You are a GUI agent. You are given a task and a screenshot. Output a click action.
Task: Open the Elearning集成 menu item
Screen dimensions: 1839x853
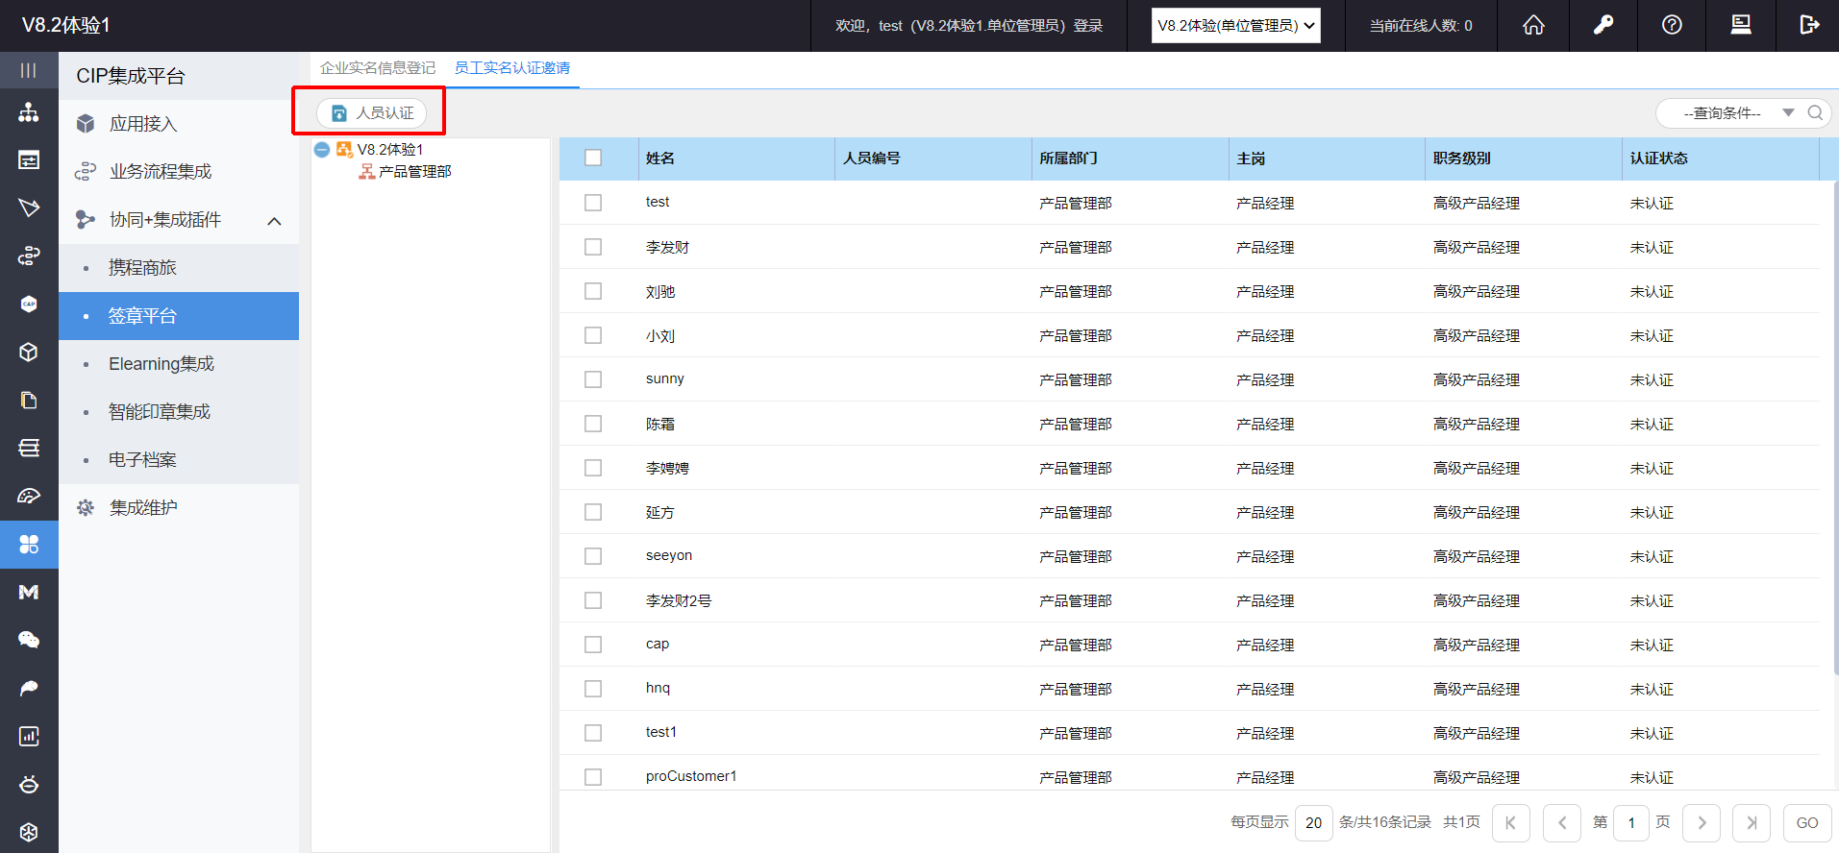(162, 364)
